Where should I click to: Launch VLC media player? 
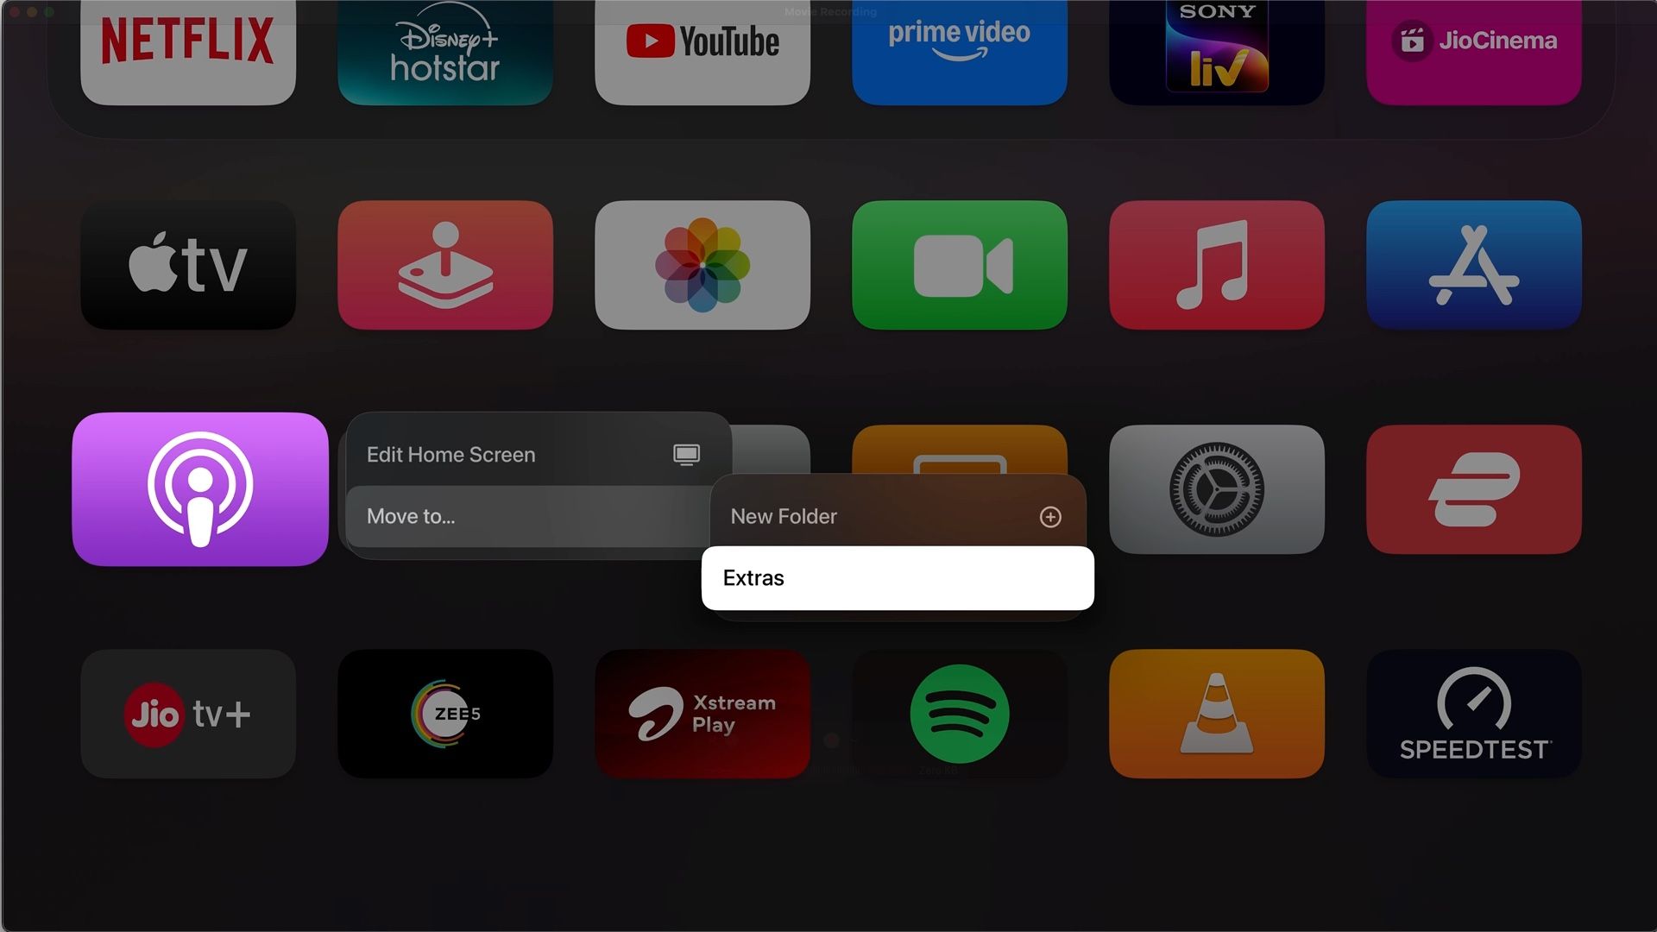pos(1215,714)
